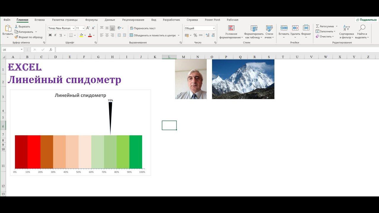Open Найти и выделить menu
Image resolution: width=379 pixels, height=213 pixels.
(361, 32)
